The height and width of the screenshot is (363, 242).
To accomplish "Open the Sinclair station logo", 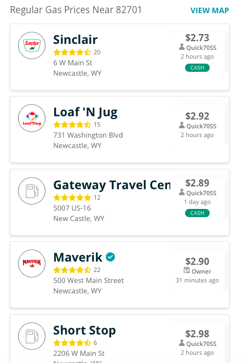I will pos(32,46).
